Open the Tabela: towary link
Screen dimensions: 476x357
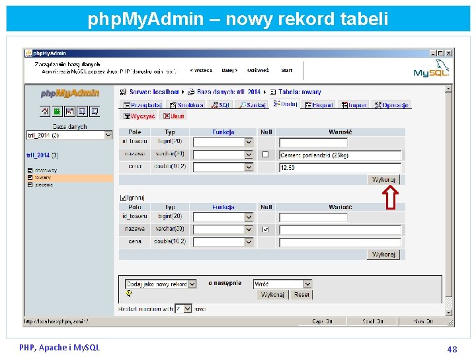(x=299, y=92)
